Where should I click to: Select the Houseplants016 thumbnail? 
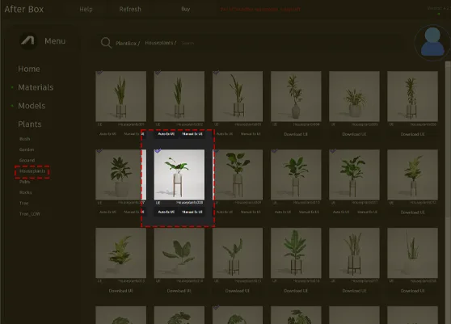pos(296,253)
